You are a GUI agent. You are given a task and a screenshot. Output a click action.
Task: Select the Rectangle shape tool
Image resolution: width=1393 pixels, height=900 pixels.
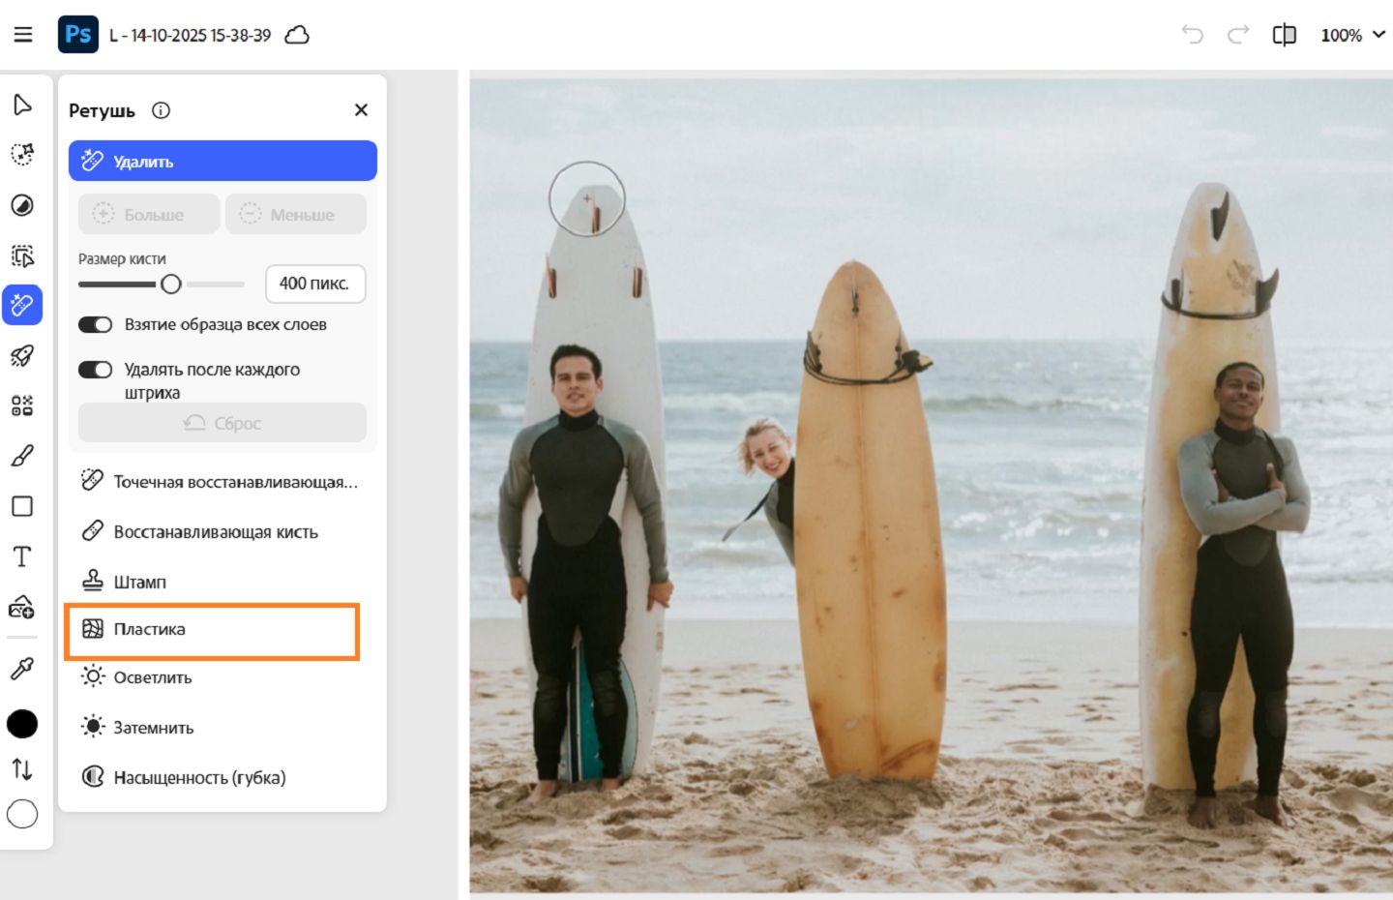(x=22, y=506)
